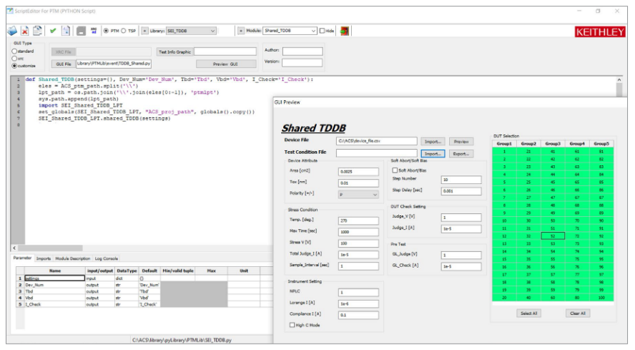Viewport: 635px width, 350px height.
Task: Click the plus button beside Library
Action: (x=144, y=31)
